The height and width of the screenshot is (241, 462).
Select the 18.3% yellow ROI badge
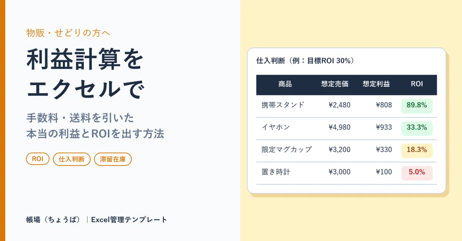(x=417, y=150)
